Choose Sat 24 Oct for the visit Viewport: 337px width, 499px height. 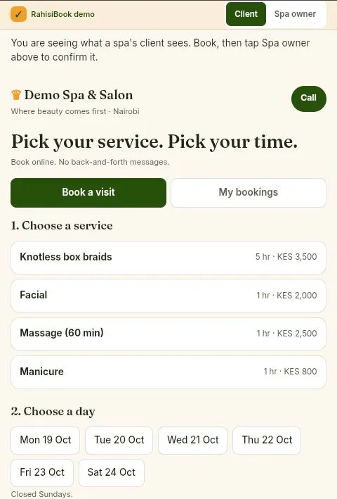112,472
